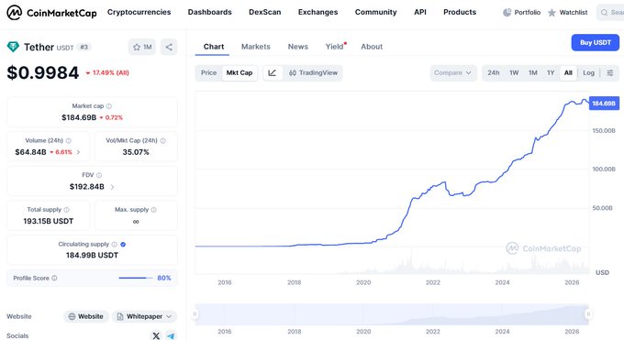Click the verified circulating supply badge
The height and width of the screenshot is (340, 624).
click(x=123, y=244)
